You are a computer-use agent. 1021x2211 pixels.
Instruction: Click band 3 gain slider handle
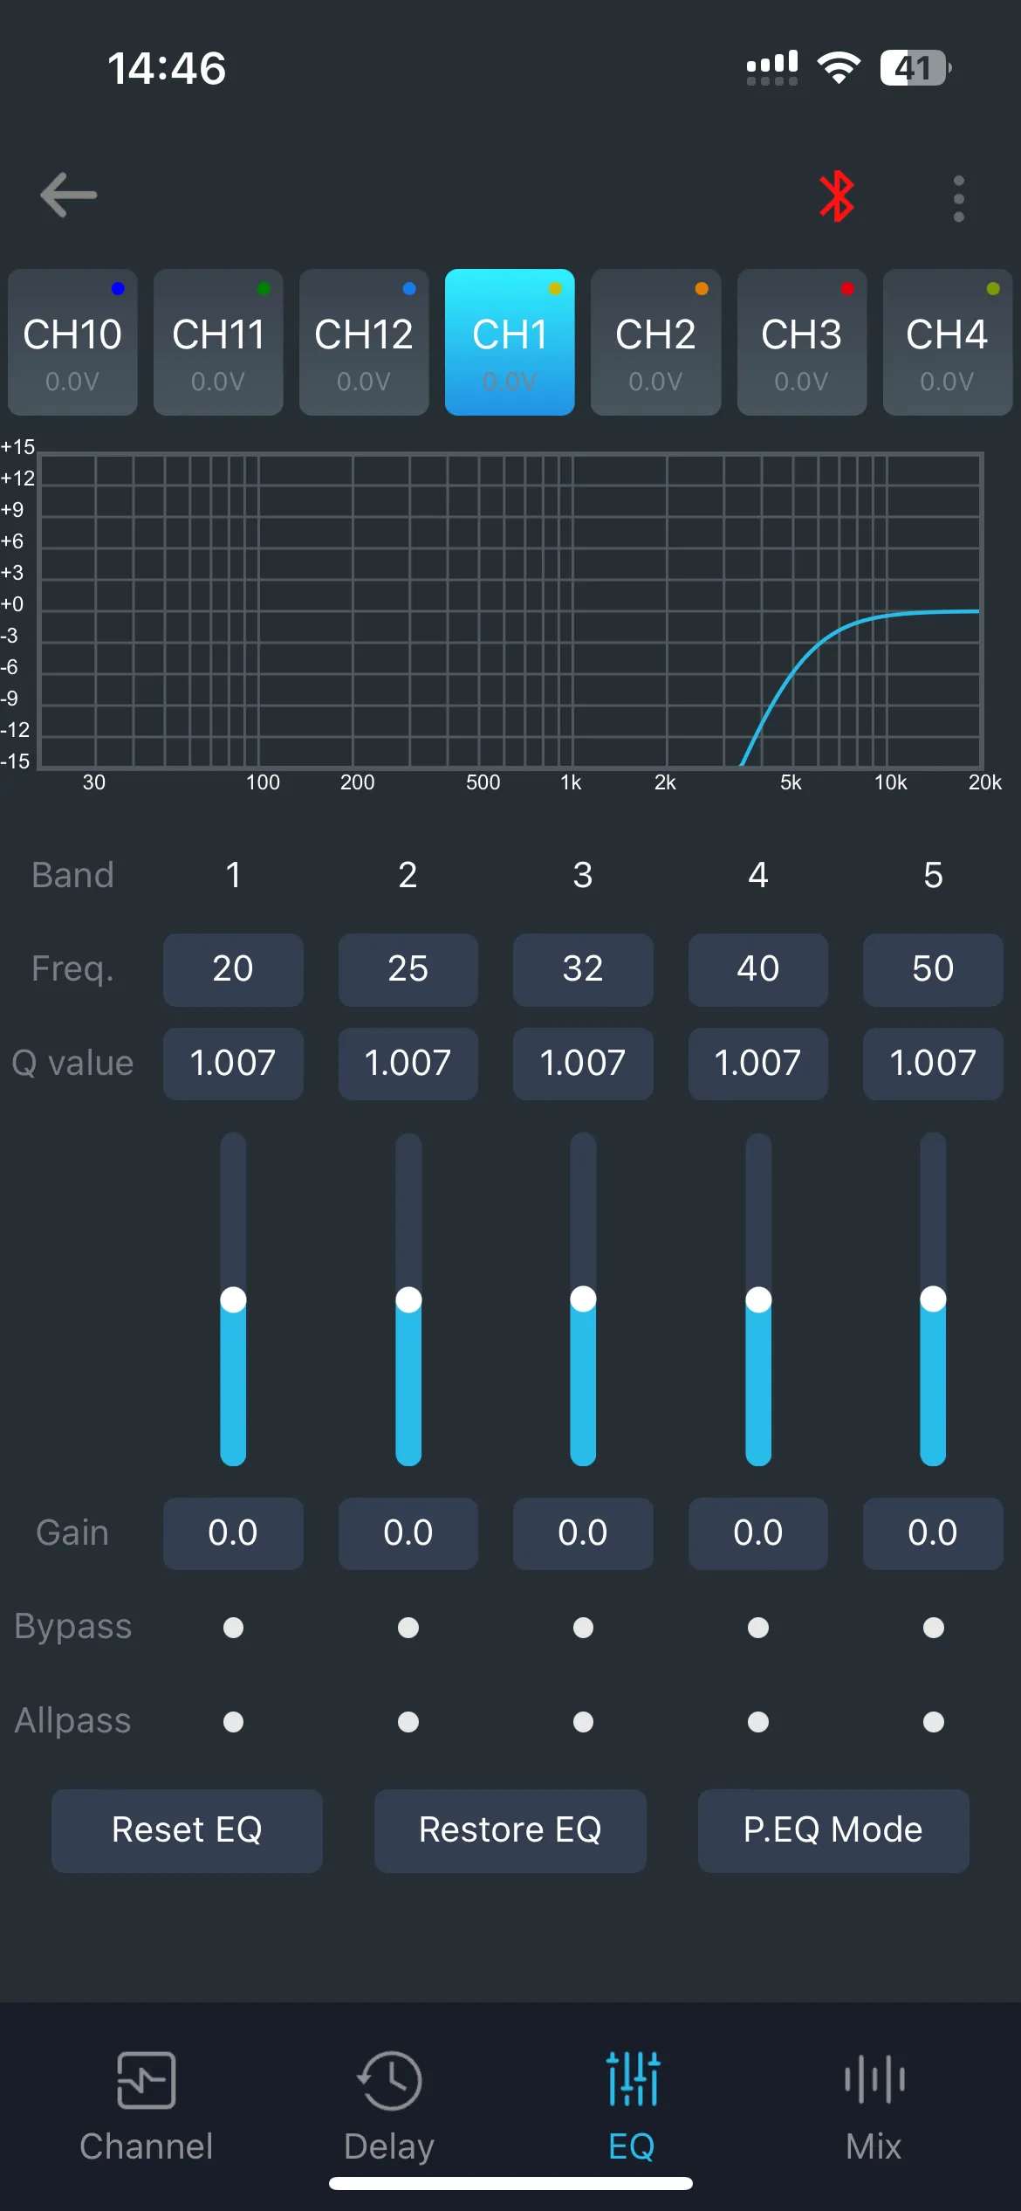point(583,1299)
